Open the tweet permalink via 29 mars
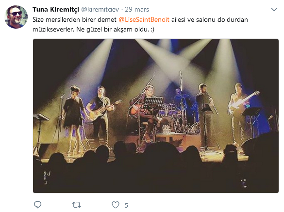This screenshot has height=212, width=284. coord(137,9)
